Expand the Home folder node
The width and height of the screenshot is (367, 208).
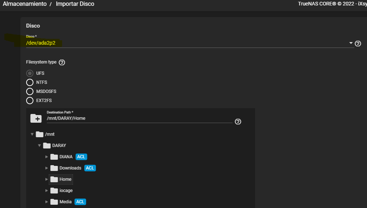point(47,179)
